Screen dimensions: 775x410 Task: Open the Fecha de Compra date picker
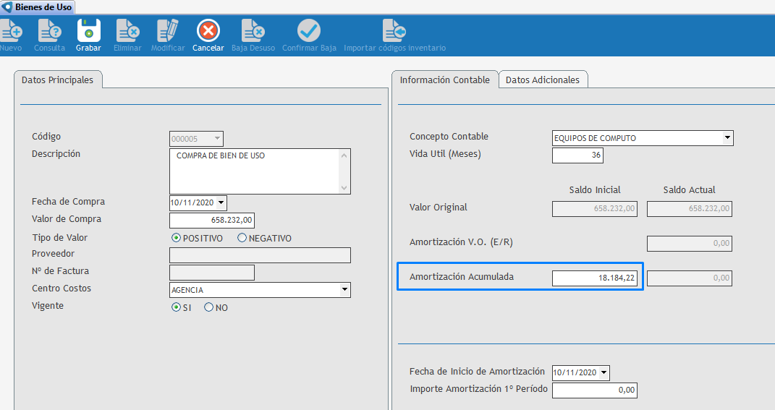(x=221, y=203)
